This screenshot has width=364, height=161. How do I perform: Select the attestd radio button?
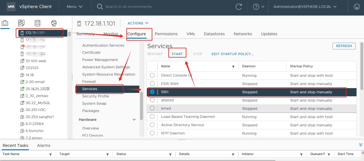152,100
